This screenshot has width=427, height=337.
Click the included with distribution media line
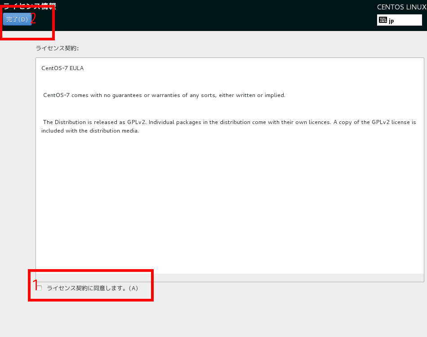tap(90, 131)
